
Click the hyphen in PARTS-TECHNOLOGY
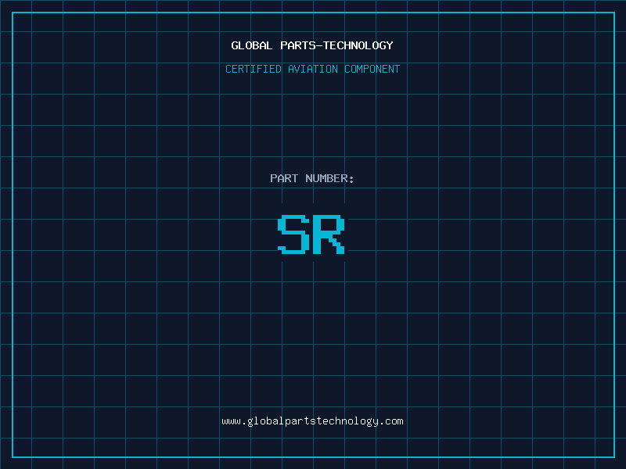[x=319, y=45]
